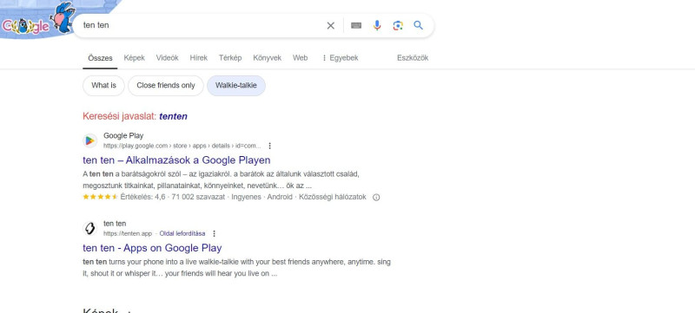Viewport: 695px width, 313px height.
Task: Open the Eszközök tools menu
Action: point(413,58)
